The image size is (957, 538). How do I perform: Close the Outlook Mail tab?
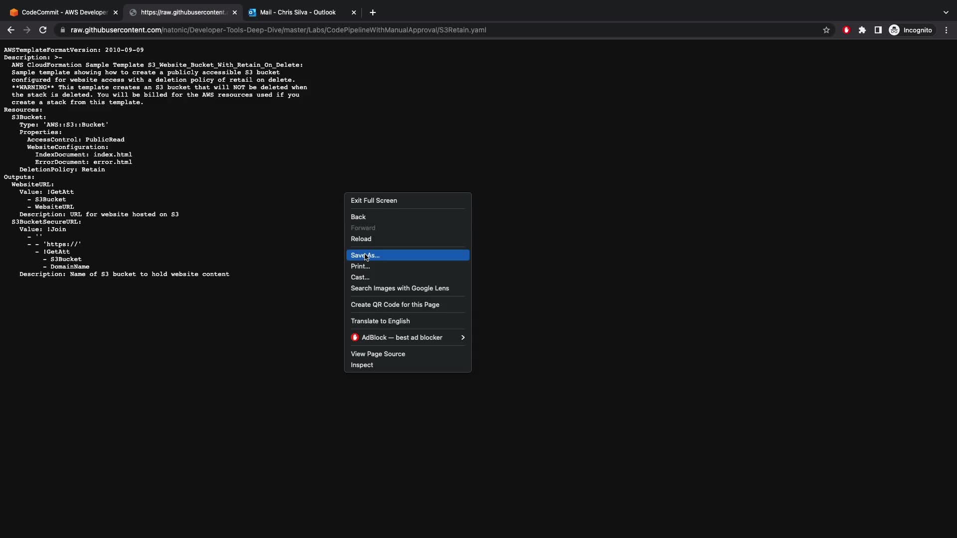click(x=354, y=12)
